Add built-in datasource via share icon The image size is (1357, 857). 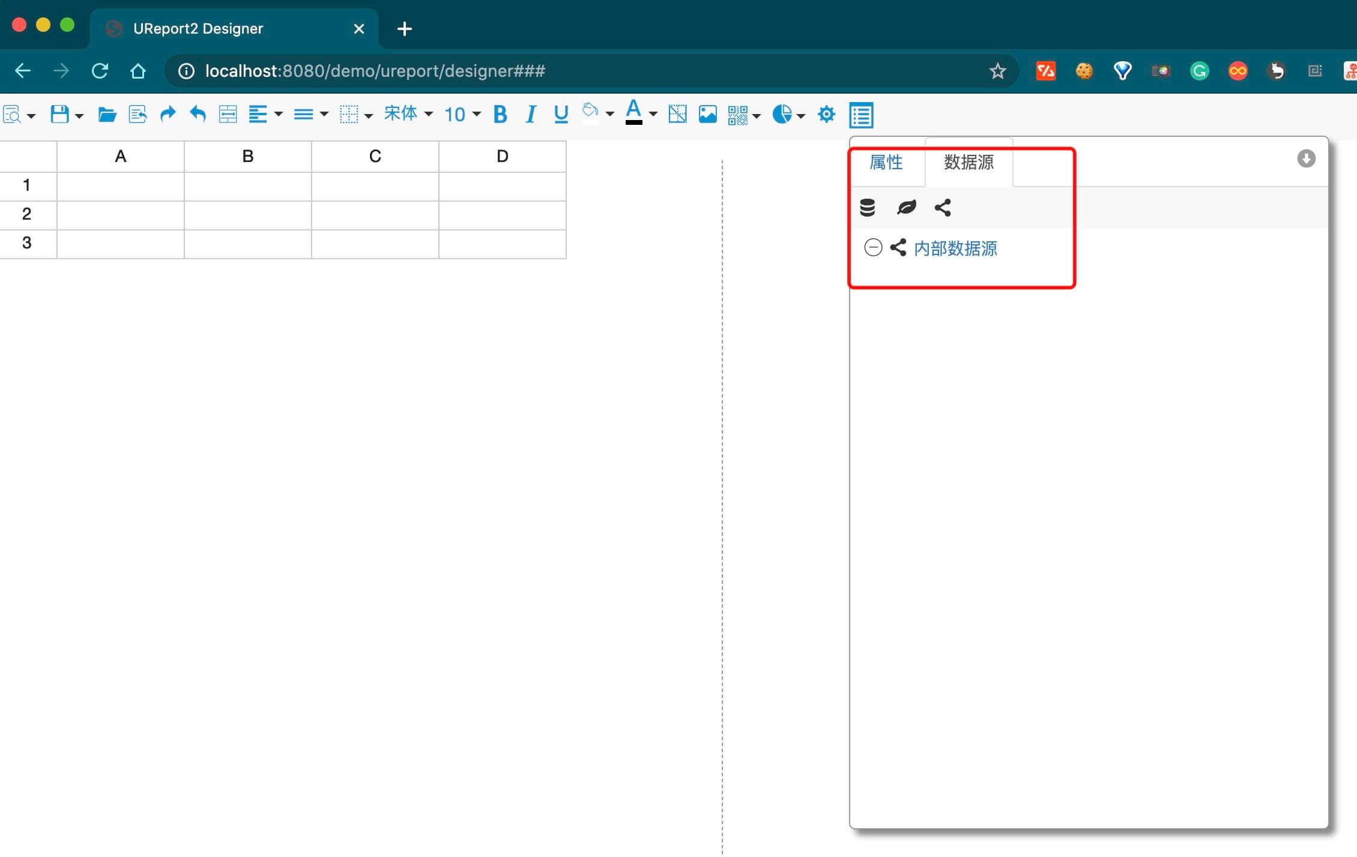[x=943, y=208]
